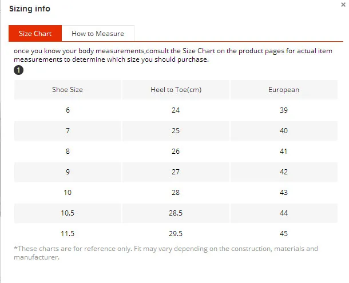Select European size 45 cell
The width and height of the screenshot is (349, 283).
pos(283,234)
